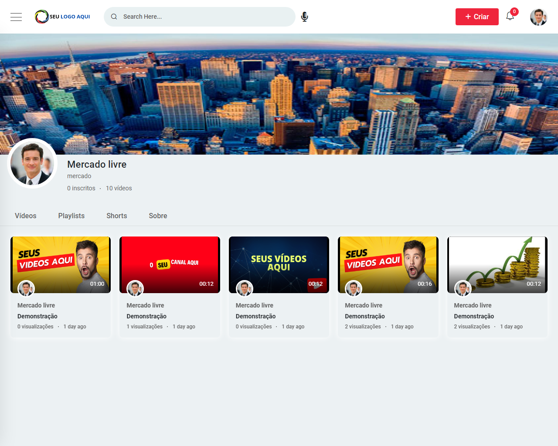Click Demonstração title of the 01:00 video

coord(37,316)
